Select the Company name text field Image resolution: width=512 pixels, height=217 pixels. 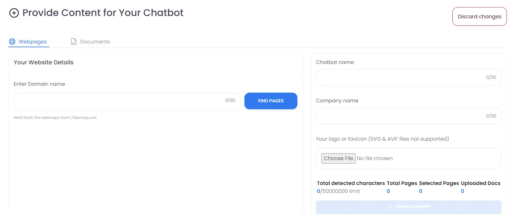tap(400, 116)
